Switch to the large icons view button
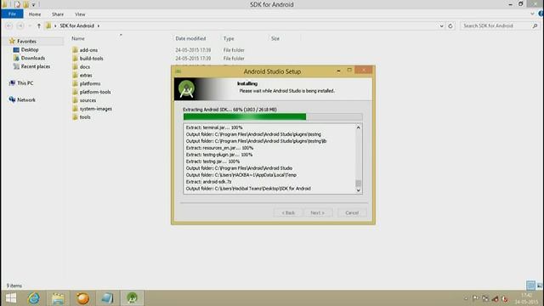Screen dimensions: 544x306 coord(539,286)
